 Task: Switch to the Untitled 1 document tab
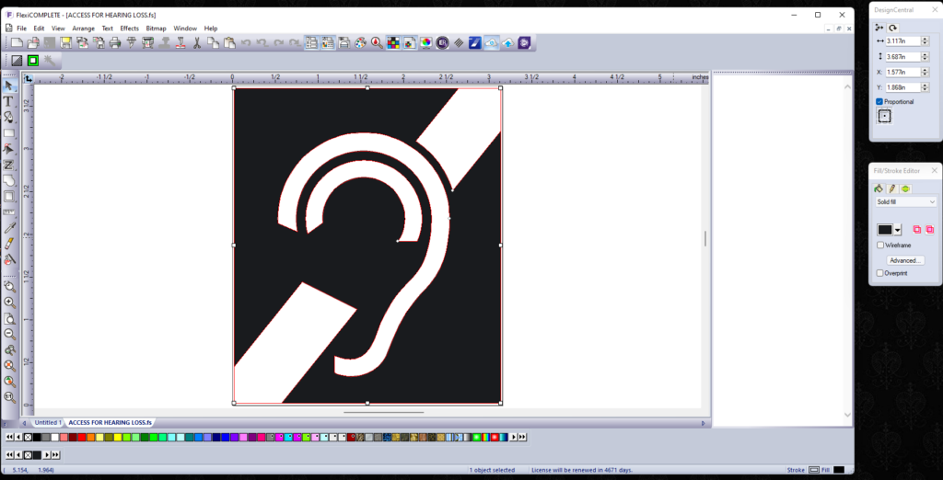[48, 423]
